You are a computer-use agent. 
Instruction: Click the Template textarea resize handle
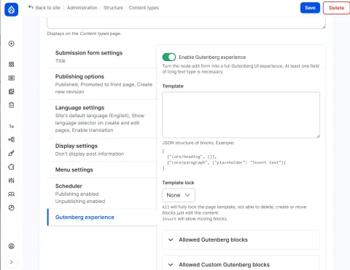(x=318, y=136)
